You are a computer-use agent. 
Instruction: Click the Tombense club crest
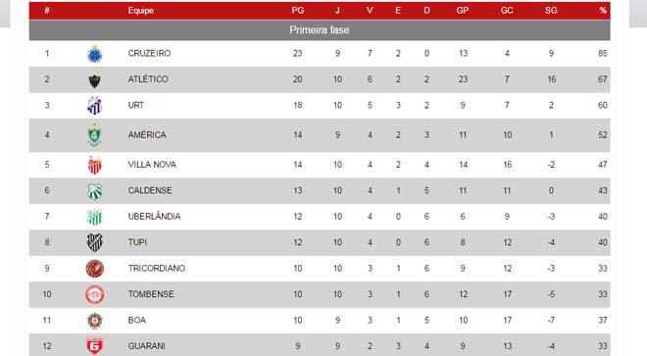[95, 295]
